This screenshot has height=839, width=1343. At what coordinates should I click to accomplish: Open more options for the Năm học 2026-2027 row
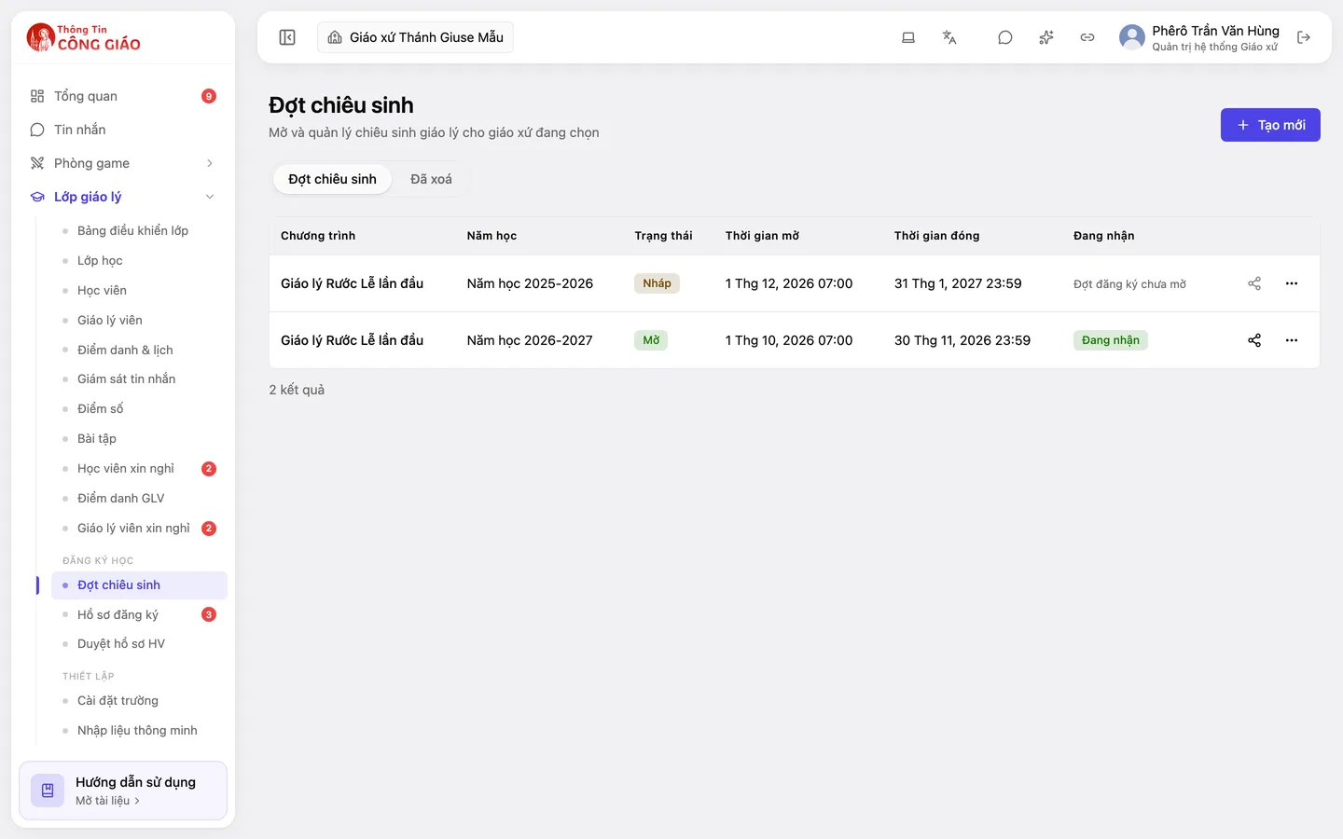point(1292,340)
